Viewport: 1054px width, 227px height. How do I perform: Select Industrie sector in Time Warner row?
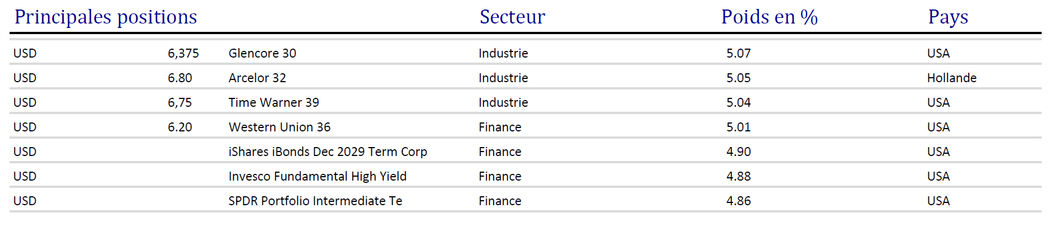(503, 102)
